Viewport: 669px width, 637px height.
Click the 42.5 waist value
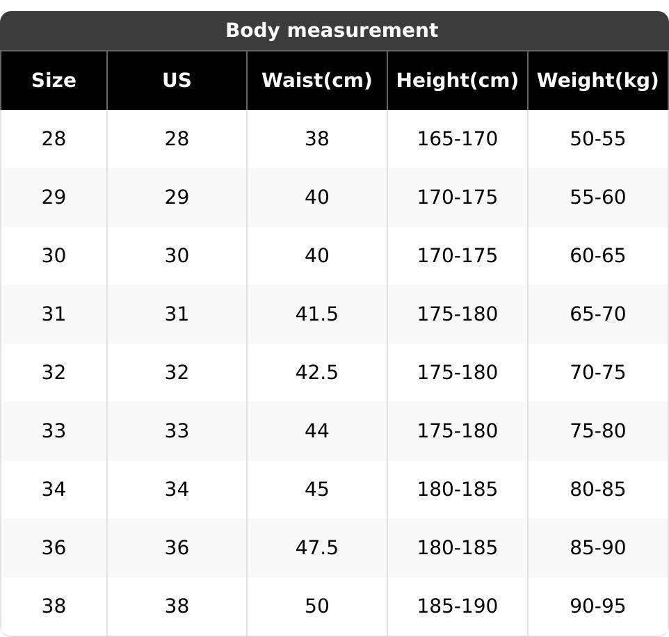pyautogui.click(x=316, y=373)
